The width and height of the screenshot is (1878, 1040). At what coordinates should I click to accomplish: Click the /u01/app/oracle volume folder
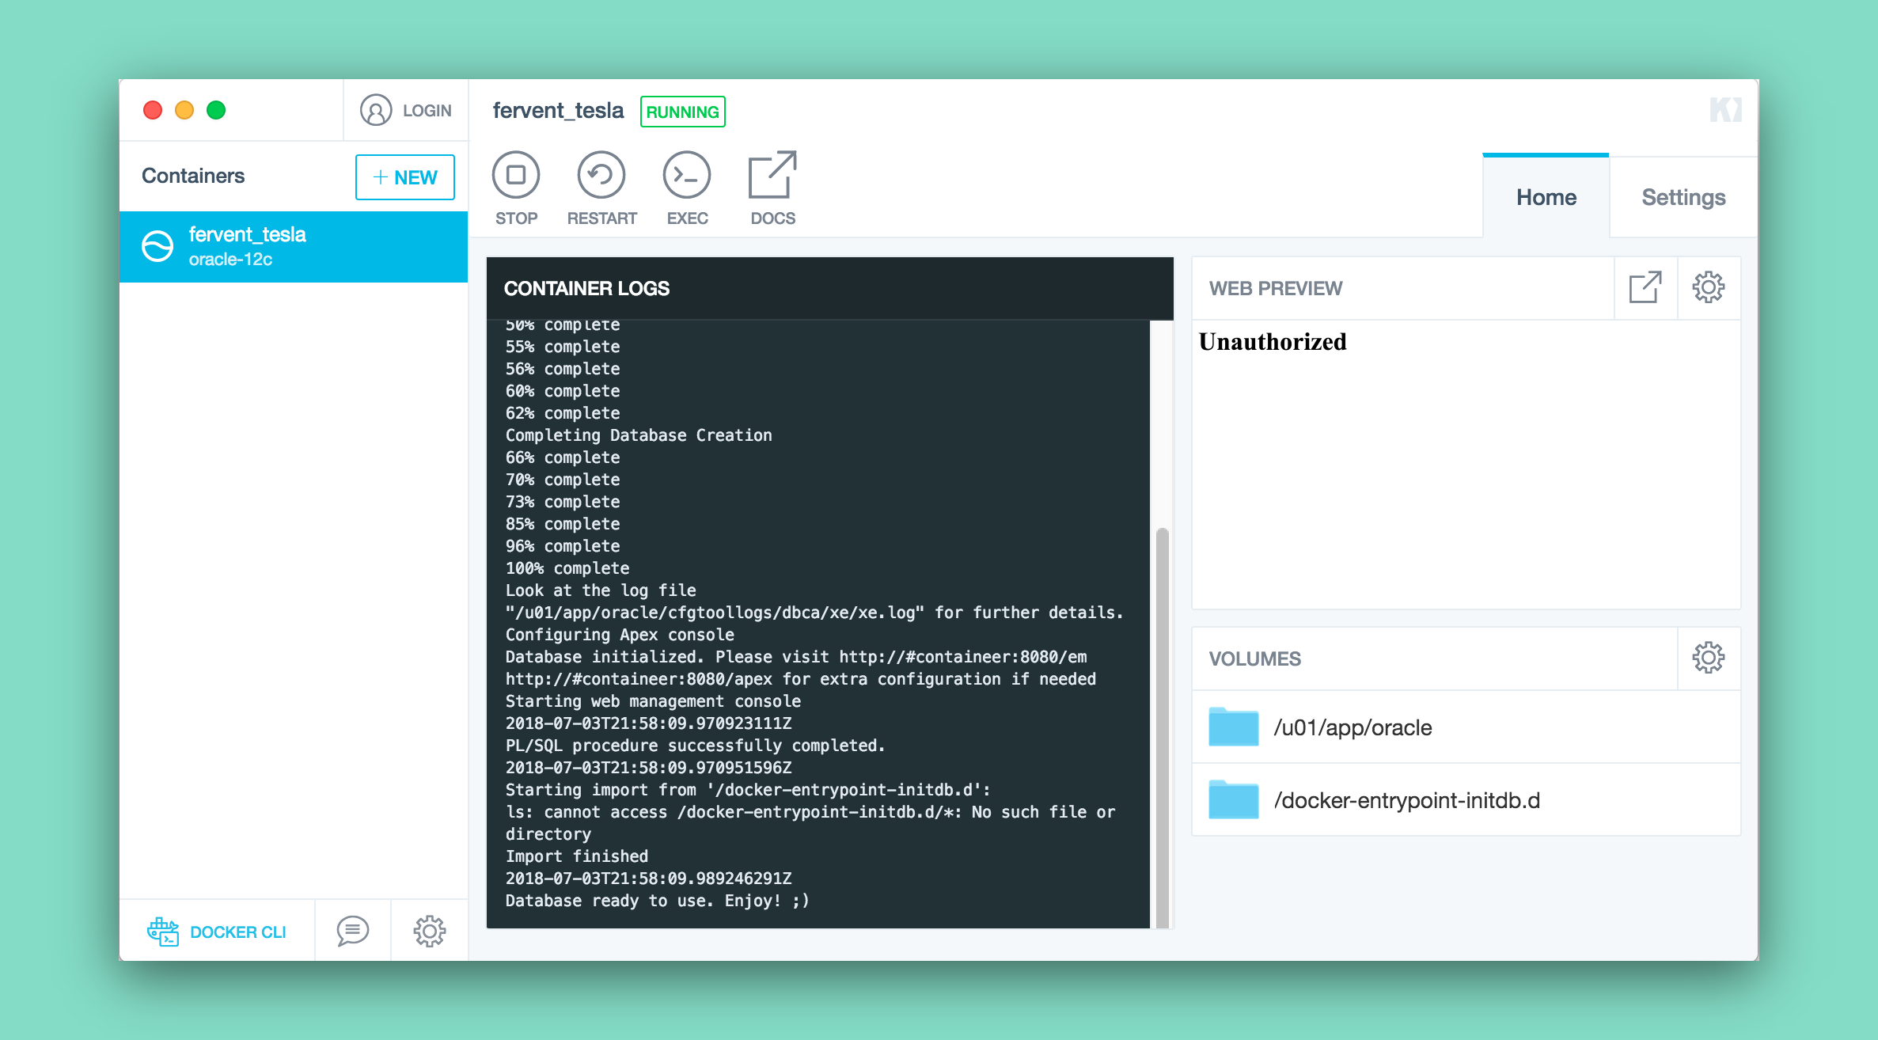tap(1344, 727)
